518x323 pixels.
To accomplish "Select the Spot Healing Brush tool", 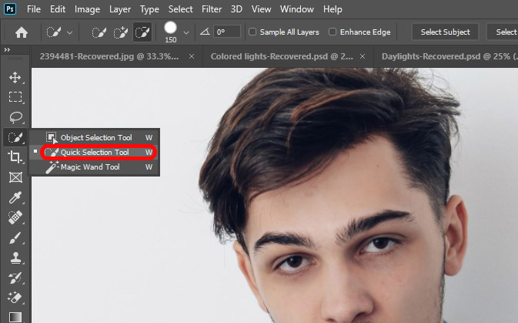I will pos(15,217).
